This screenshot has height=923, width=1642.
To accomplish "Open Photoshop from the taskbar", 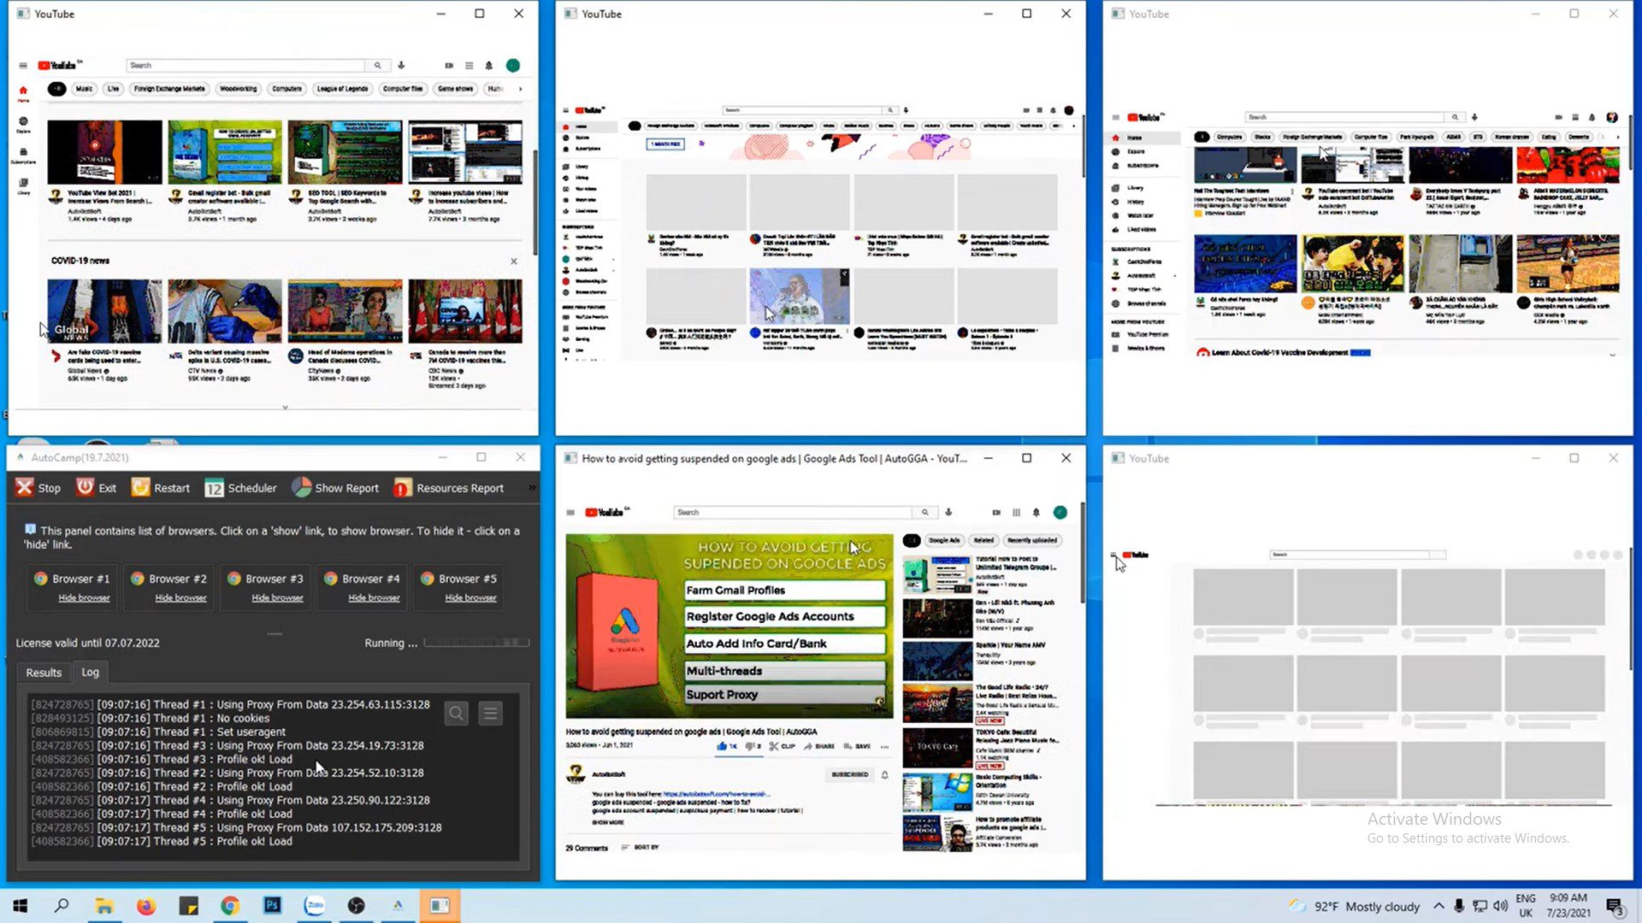I will 272,906.
